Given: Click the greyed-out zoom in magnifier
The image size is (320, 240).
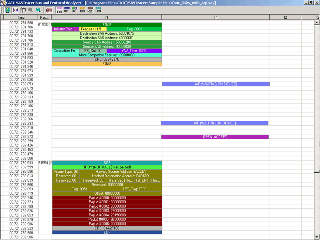Looking at the screenshot, I should 30,10.
